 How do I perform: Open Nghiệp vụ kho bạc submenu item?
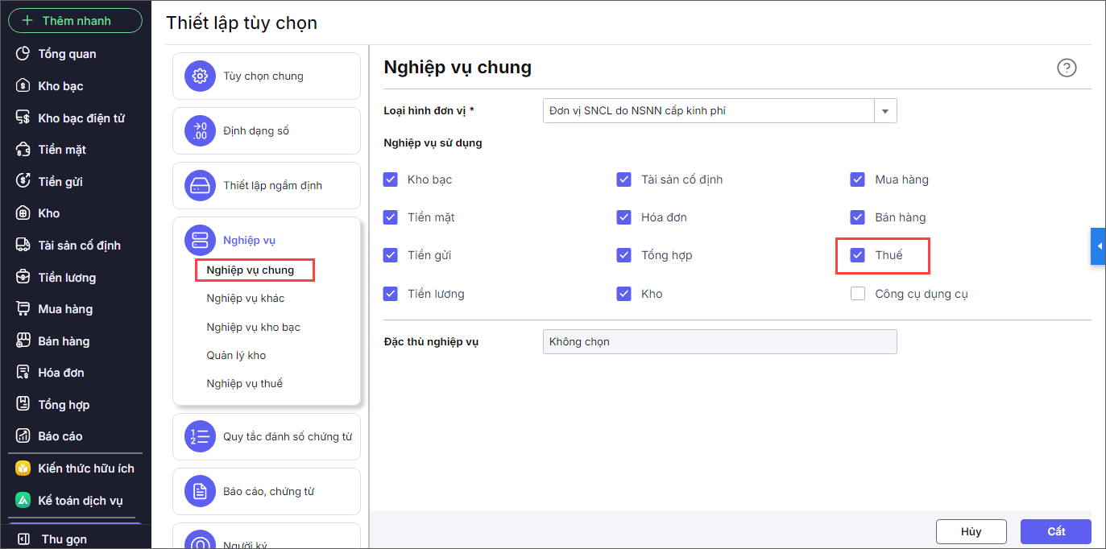click(x=254, y=328)
